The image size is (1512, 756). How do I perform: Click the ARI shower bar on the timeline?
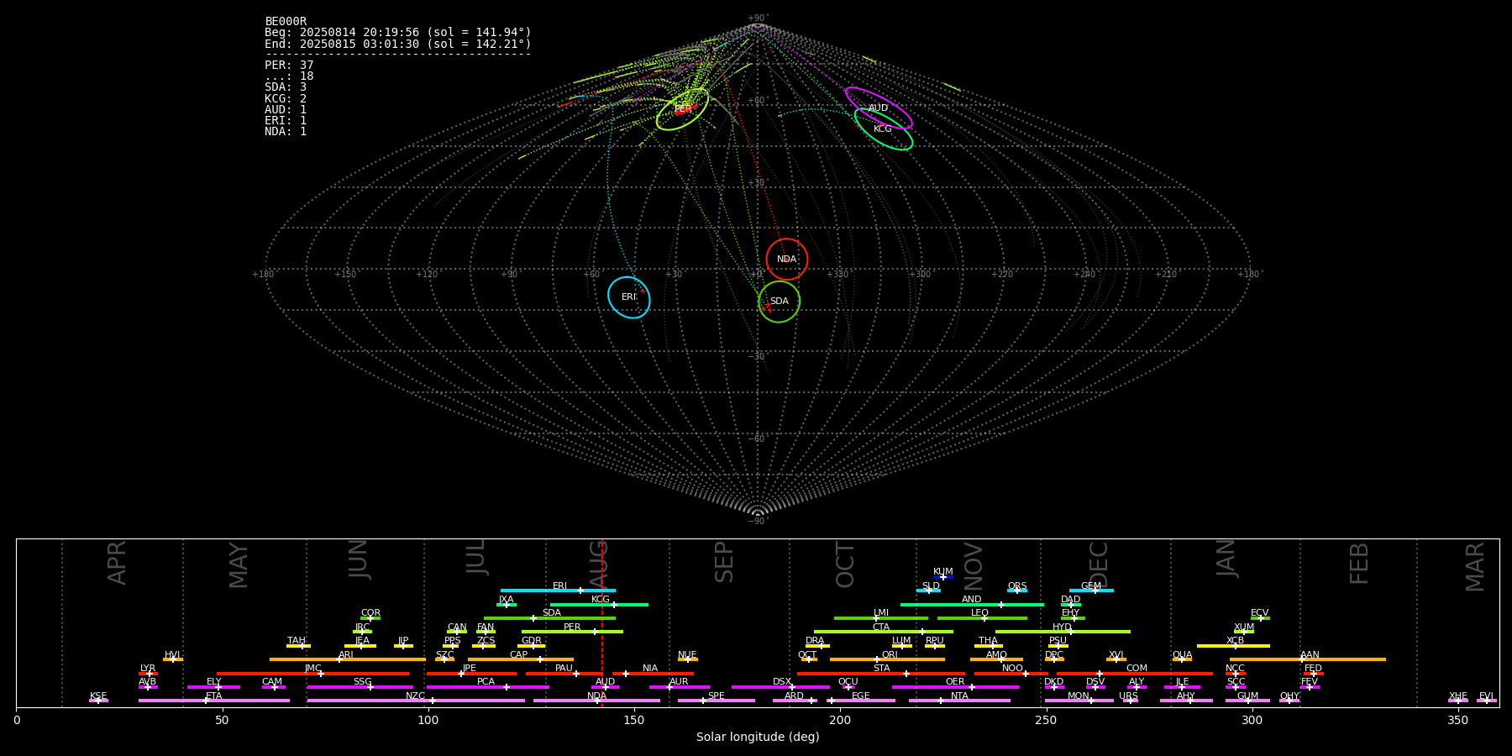coord(348,659)
